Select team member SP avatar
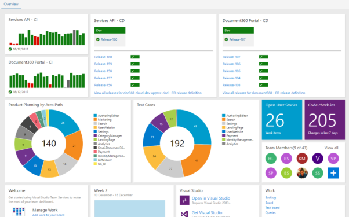 (271, 173)
